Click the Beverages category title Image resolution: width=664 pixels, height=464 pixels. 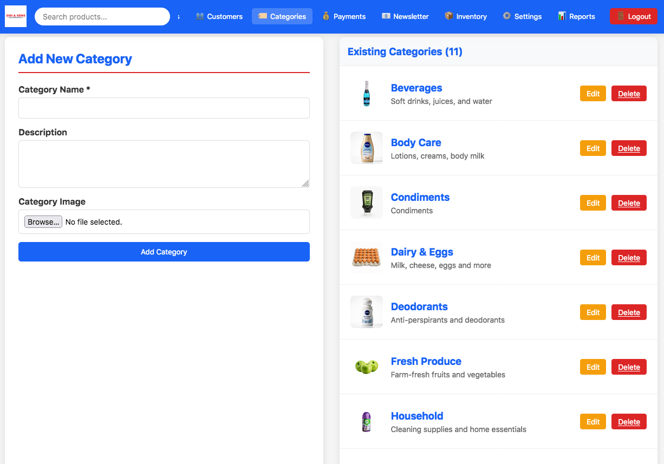(x=416, y=88)
